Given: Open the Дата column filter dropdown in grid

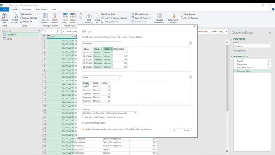Looking at the screenshot, I should 73,37.
